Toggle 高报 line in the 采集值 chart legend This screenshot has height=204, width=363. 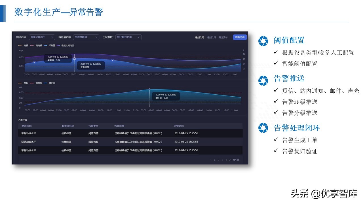tap(23, 45)
